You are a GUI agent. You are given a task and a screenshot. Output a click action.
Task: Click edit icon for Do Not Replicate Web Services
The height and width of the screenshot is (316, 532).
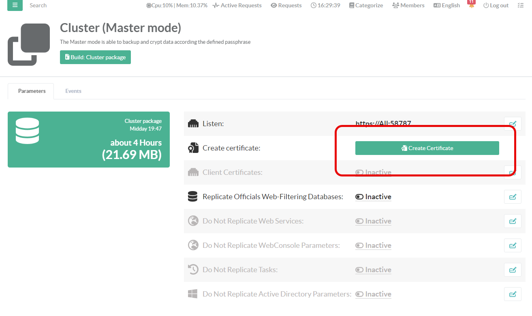tap(513, 221)
